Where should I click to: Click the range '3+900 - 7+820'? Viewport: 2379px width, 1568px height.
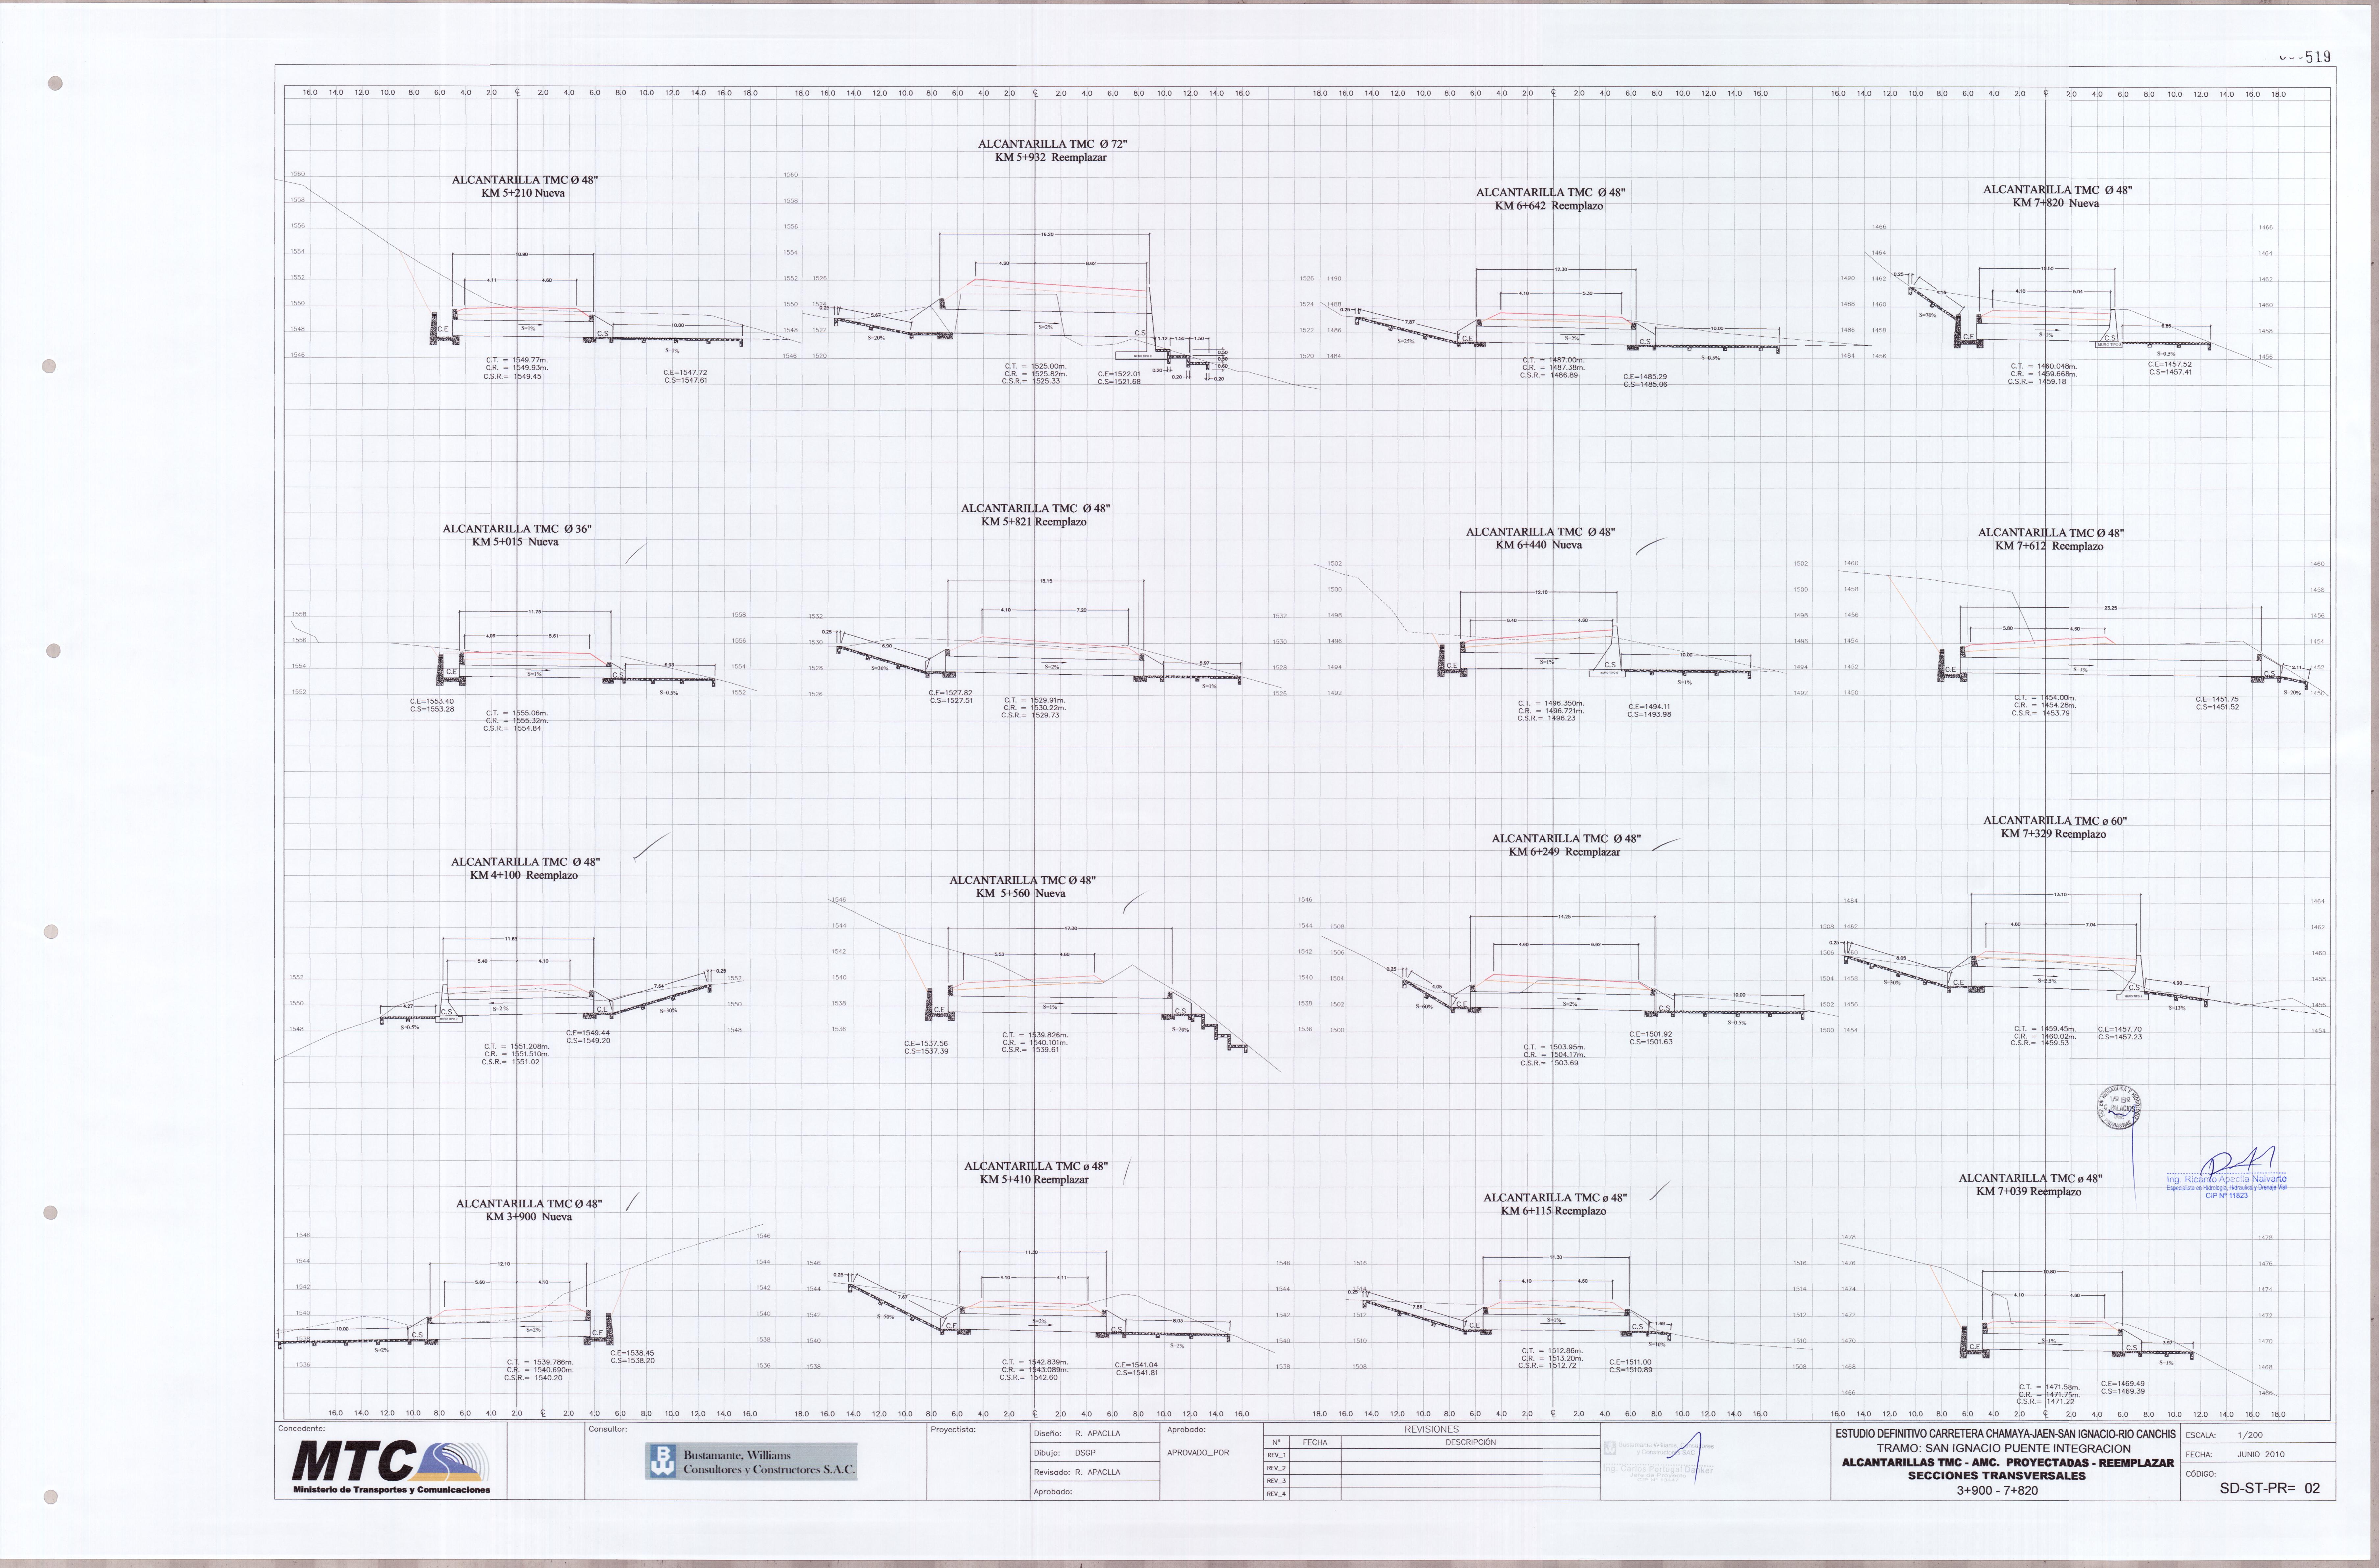pos(1997,1491)
